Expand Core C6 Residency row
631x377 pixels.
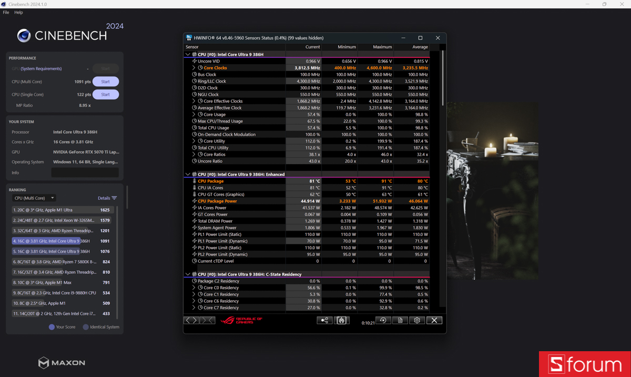click(194, 301)
